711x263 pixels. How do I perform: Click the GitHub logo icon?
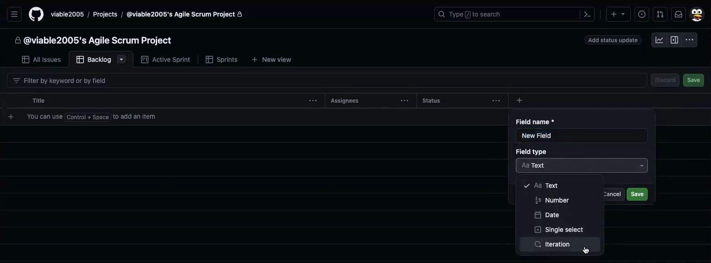(x=36, y=14)
